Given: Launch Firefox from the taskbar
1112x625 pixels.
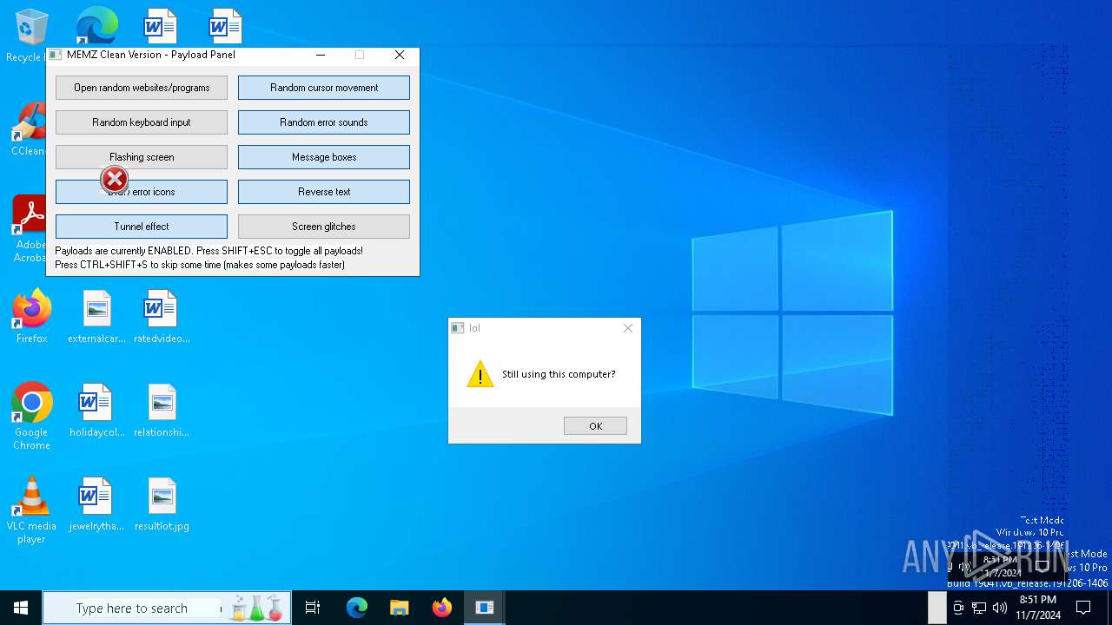Looking at the screenshot, I should 442,608.
